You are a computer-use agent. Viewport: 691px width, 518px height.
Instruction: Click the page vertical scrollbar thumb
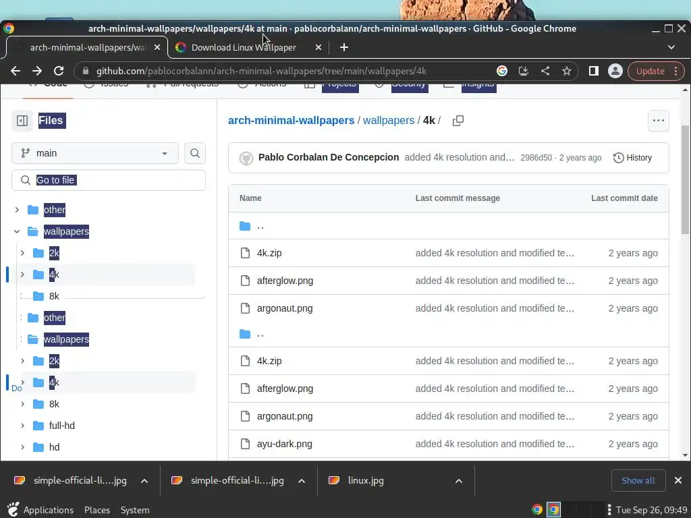(686, 179)
